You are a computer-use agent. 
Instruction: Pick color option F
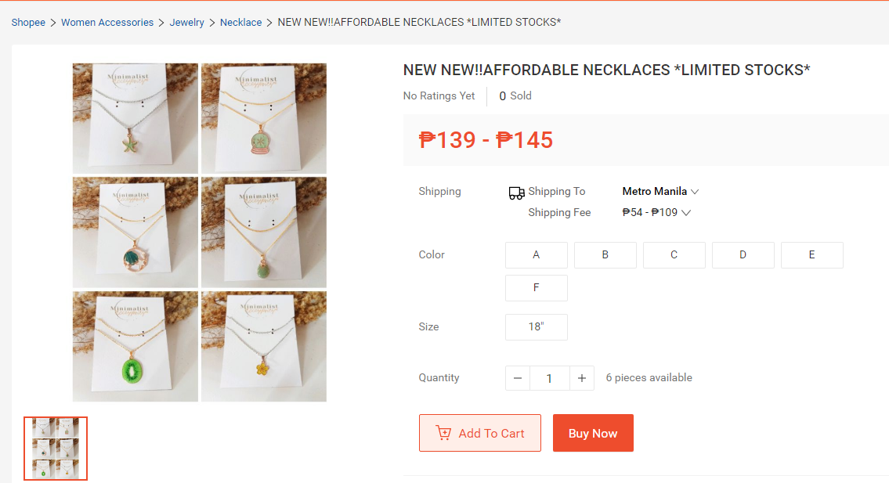[x=537, y=288]
